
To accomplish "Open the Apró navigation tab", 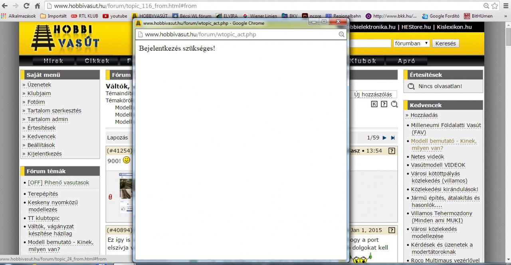I will 406,61.
